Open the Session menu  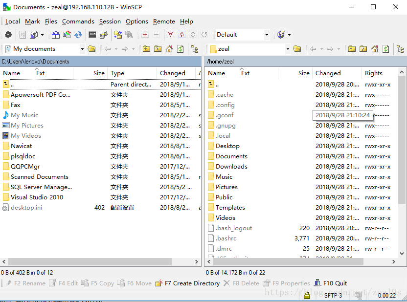(110, 22)
